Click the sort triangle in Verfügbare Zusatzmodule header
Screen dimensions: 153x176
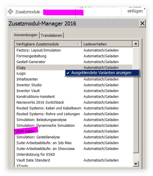pyautogui.click(x=79, y=44)
